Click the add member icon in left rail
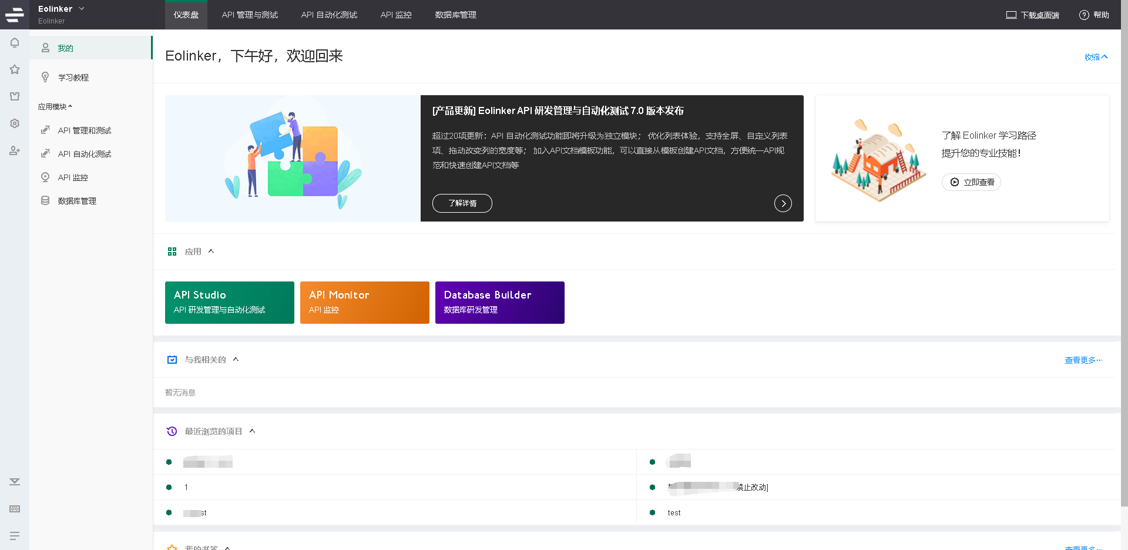This screenshot has height=550, width=1128. click(x=15, y=150)
